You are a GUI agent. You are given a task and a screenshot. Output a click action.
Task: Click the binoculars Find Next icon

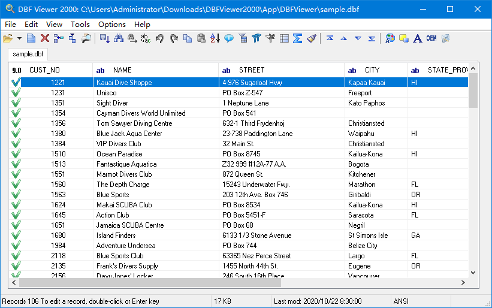132,38
